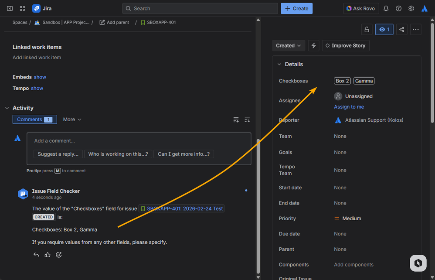Click the lock restrictions icon
Screen dimensions: 435x280
click(367, 29)
